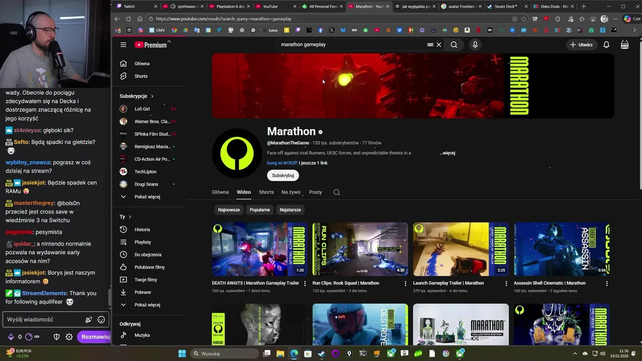The image size is (642, 361).
Task: Expand channel description with ...więcej
Action: point(447,153)
